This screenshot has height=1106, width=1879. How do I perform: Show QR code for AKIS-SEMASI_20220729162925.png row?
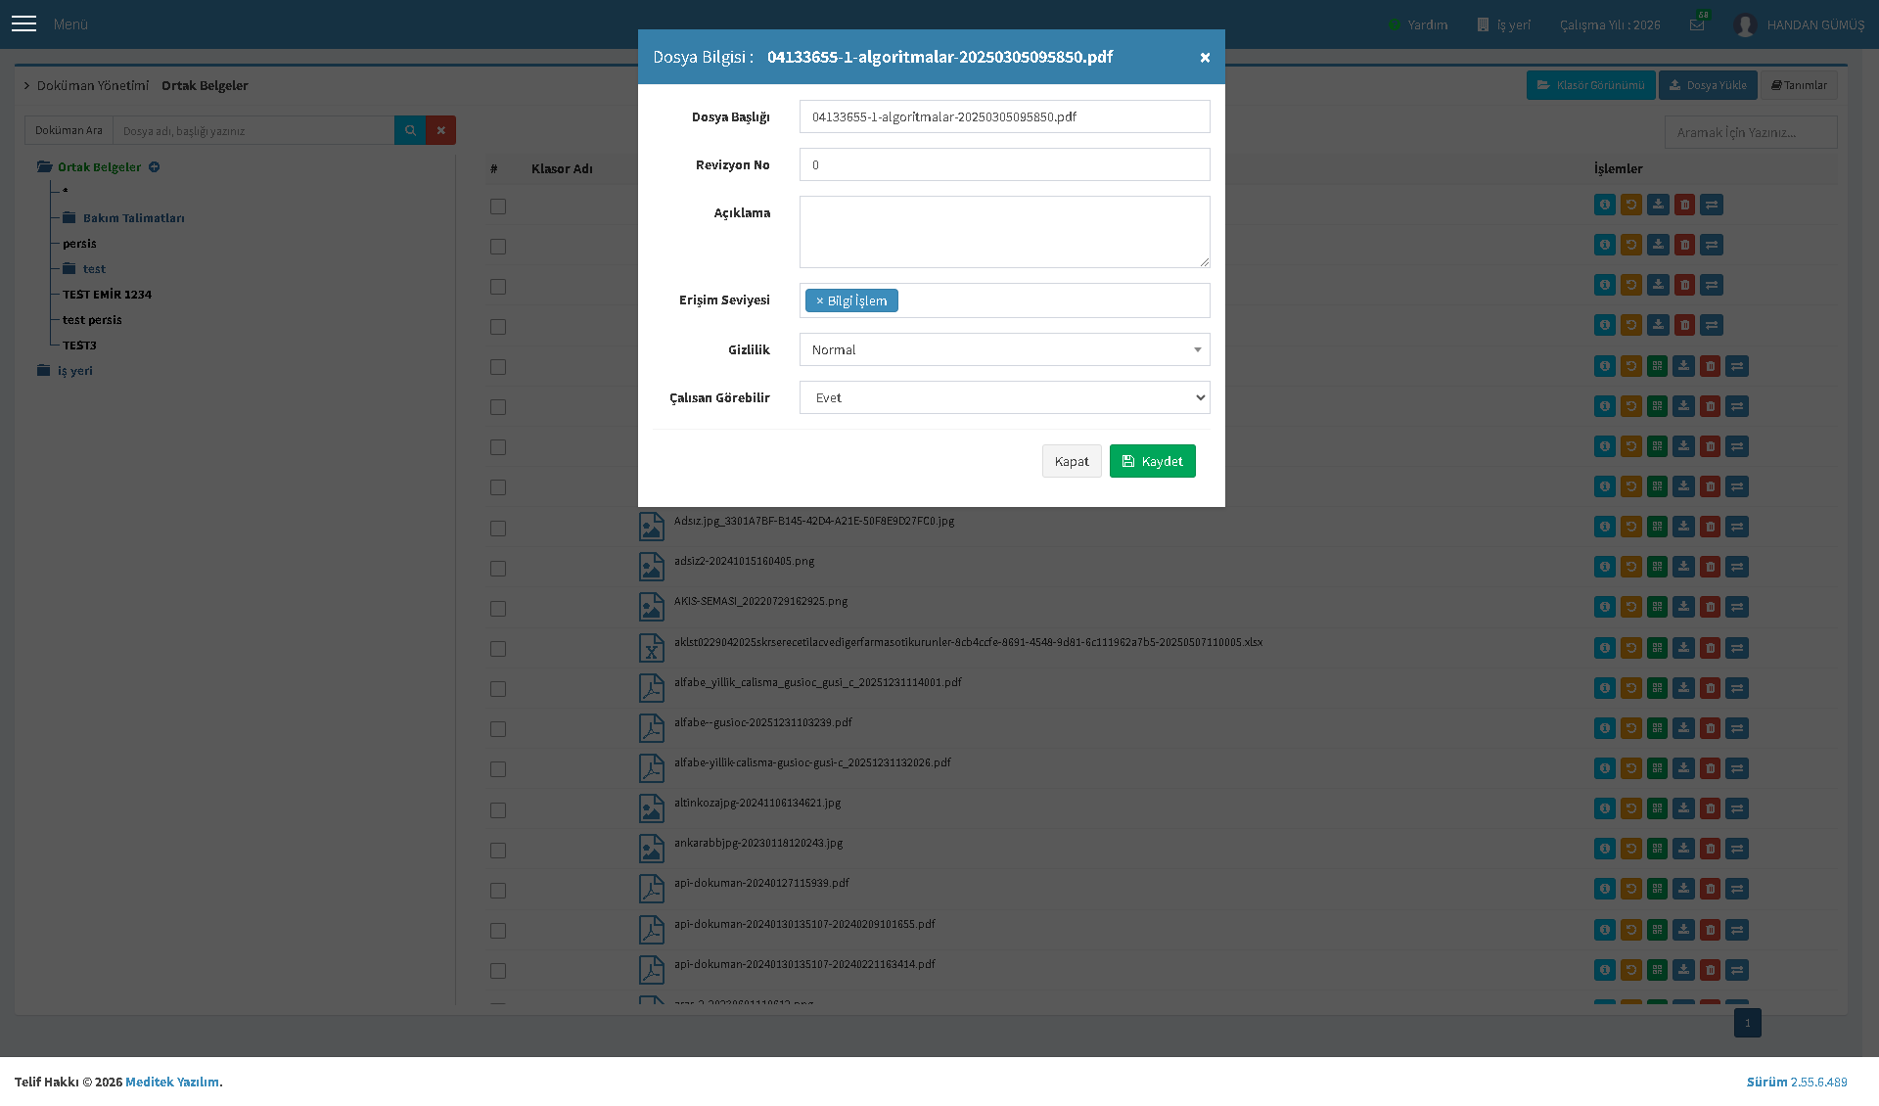(1657, 607)
